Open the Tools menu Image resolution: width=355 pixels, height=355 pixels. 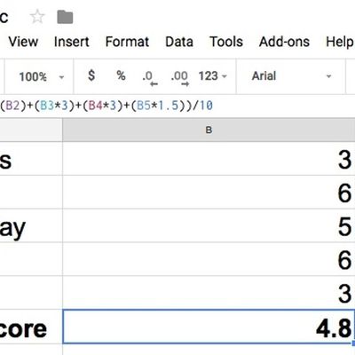(x=226, y=42)
